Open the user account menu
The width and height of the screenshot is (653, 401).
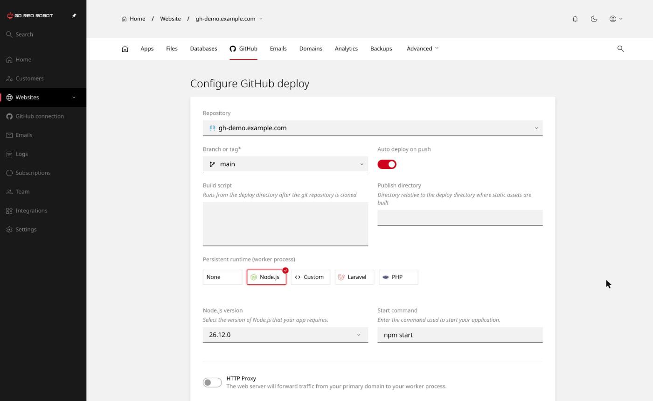[x=616, y=19]
